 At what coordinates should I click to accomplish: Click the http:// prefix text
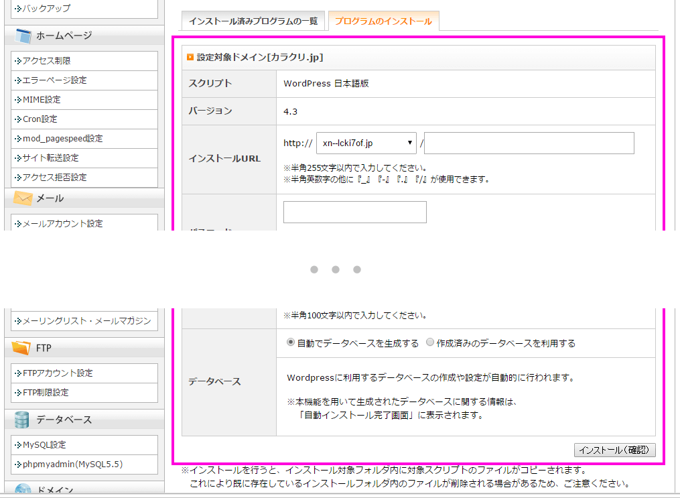point(298,143)
